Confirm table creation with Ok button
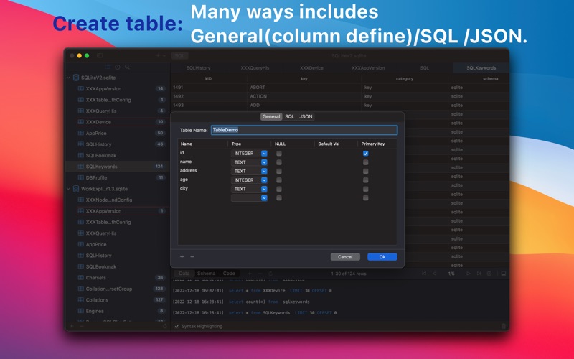 382,257
